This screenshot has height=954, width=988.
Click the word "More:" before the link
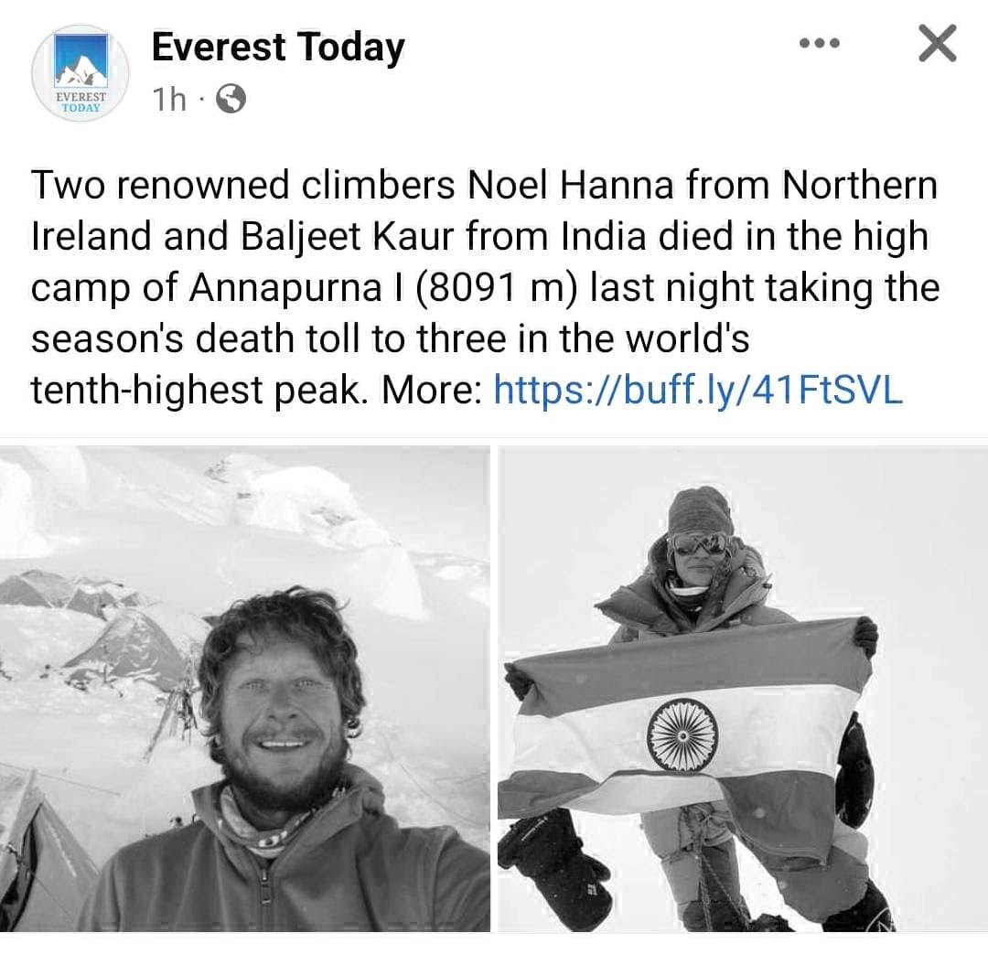point(431,390)
